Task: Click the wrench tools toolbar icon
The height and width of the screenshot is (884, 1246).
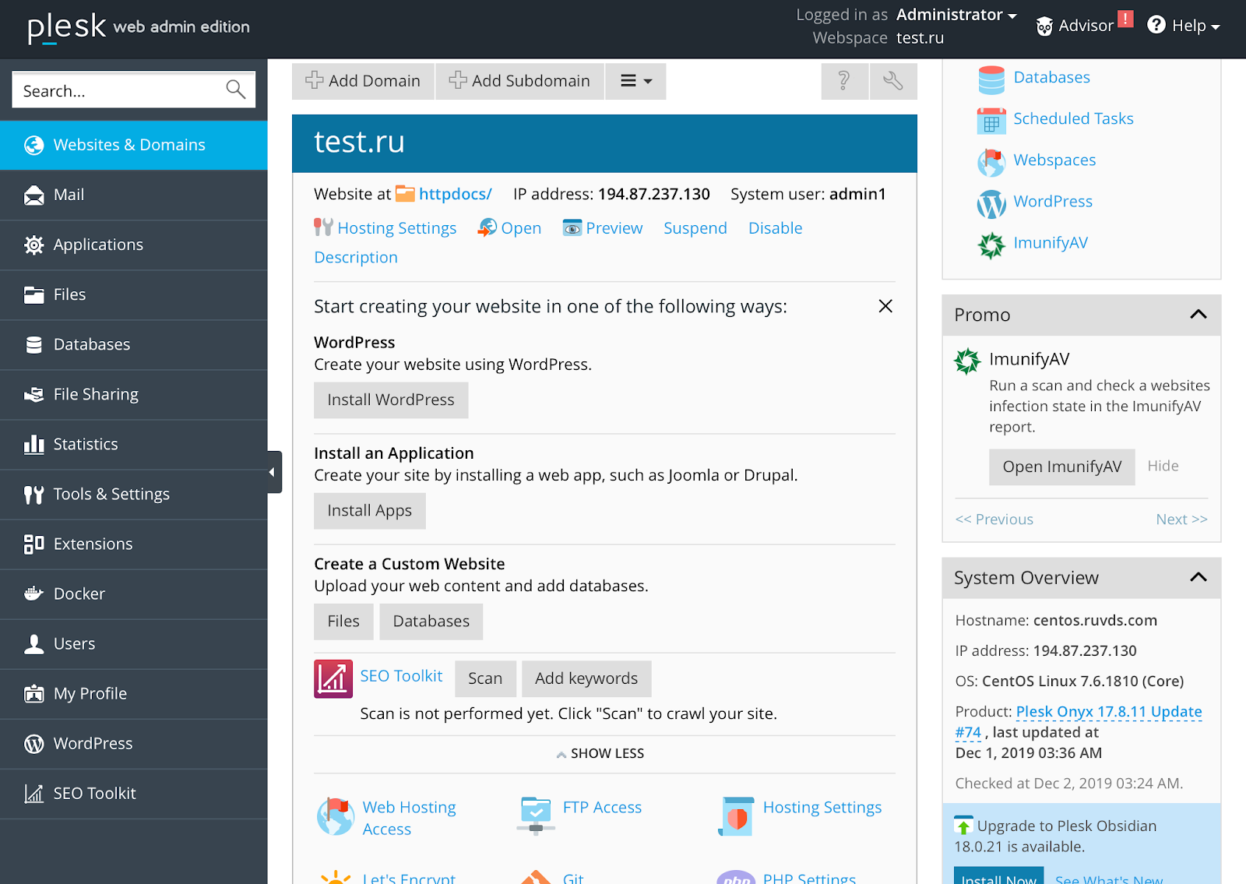Action: pyautogui.click(x=893, y=81)
